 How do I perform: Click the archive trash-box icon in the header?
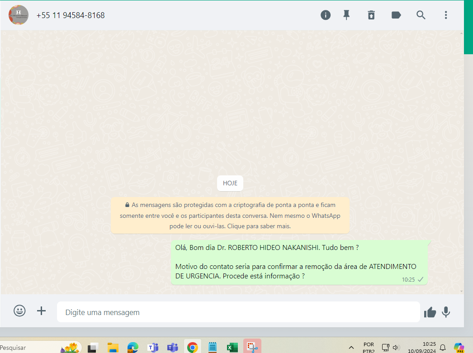(x=371, y=15)
